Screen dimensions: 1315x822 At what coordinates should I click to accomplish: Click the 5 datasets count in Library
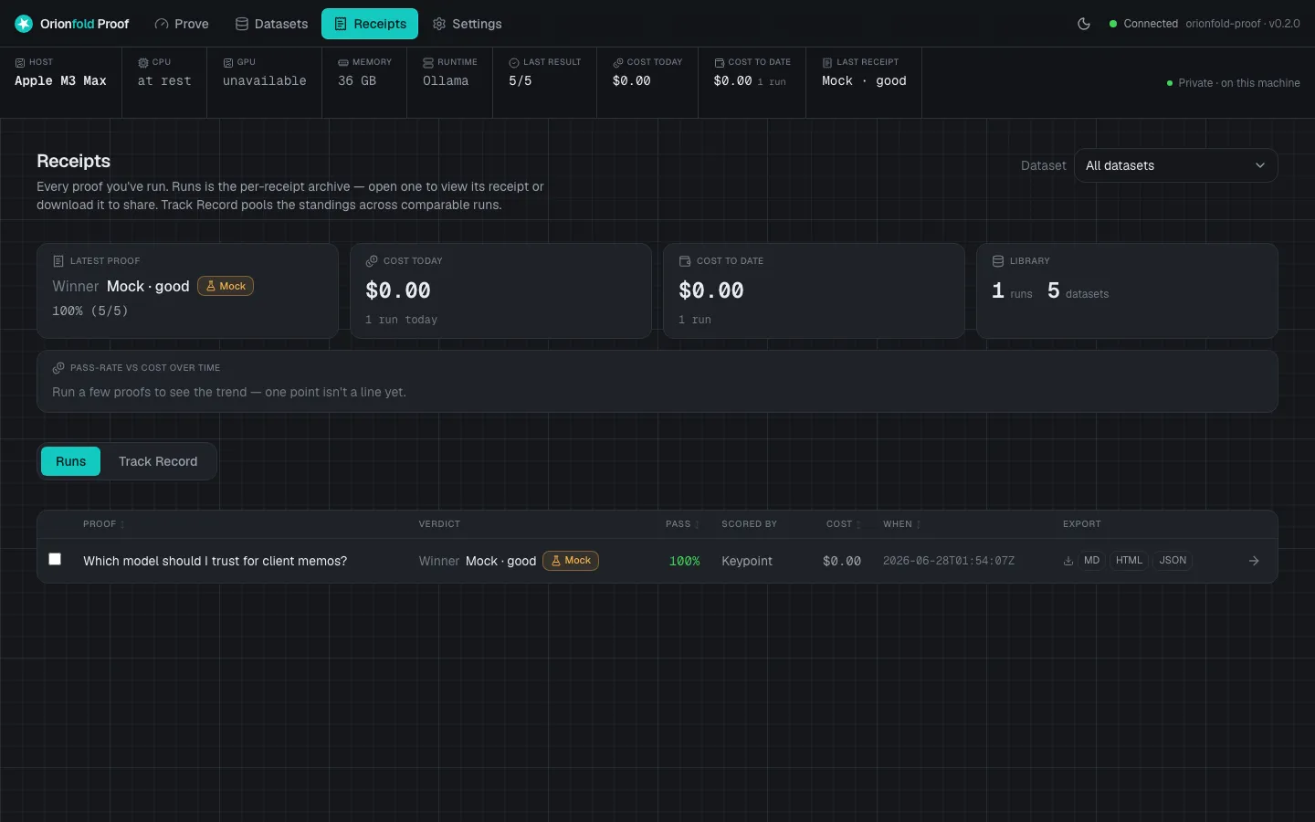click(x=1078, y=291)
